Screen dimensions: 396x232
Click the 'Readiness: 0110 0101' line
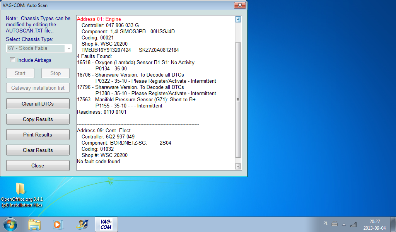pos(102,112)
